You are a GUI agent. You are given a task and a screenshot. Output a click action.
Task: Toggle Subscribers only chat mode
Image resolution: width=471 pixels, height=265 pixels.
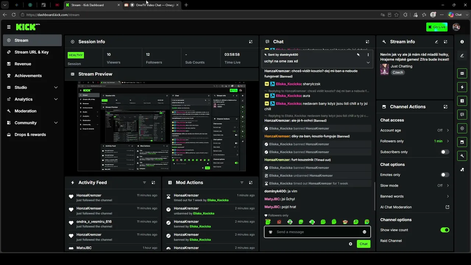(445, 152)
